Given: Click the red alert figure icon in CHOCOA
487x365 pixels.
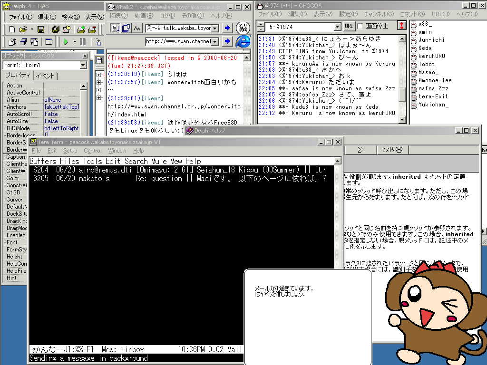Looking at the screenshot, I should [403, 26].
